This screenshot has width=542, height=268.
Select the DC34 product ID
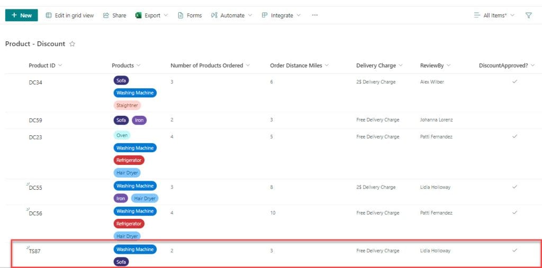click(35, 82)
